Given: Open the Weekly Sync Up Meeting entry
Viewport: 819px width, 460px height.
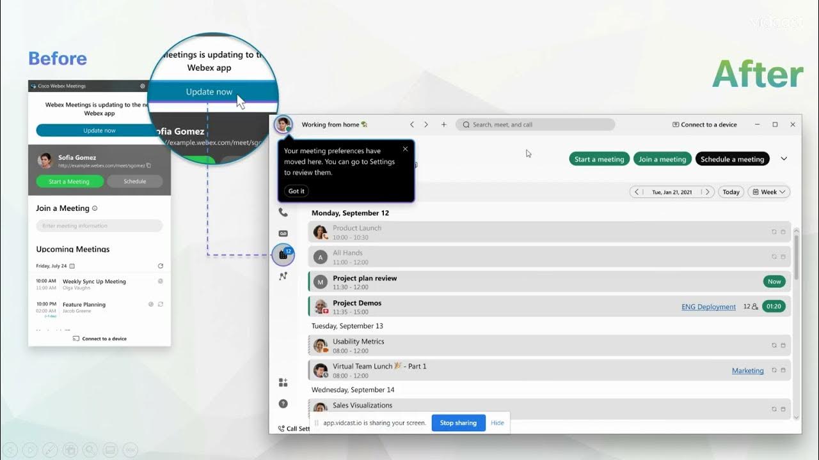Looking at the screenshot, I should 99,284.
